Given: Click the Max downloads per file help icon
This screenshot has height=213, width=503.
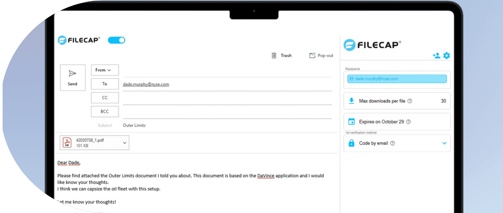Looking at the screenshot, I should coord(410,101).
